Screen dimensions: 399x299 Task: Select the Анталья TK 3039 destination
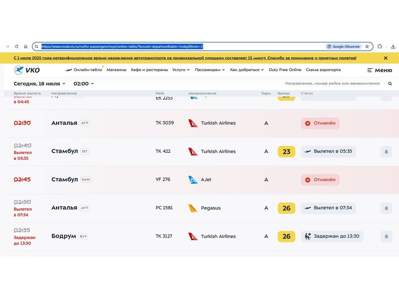click(64, 123)
